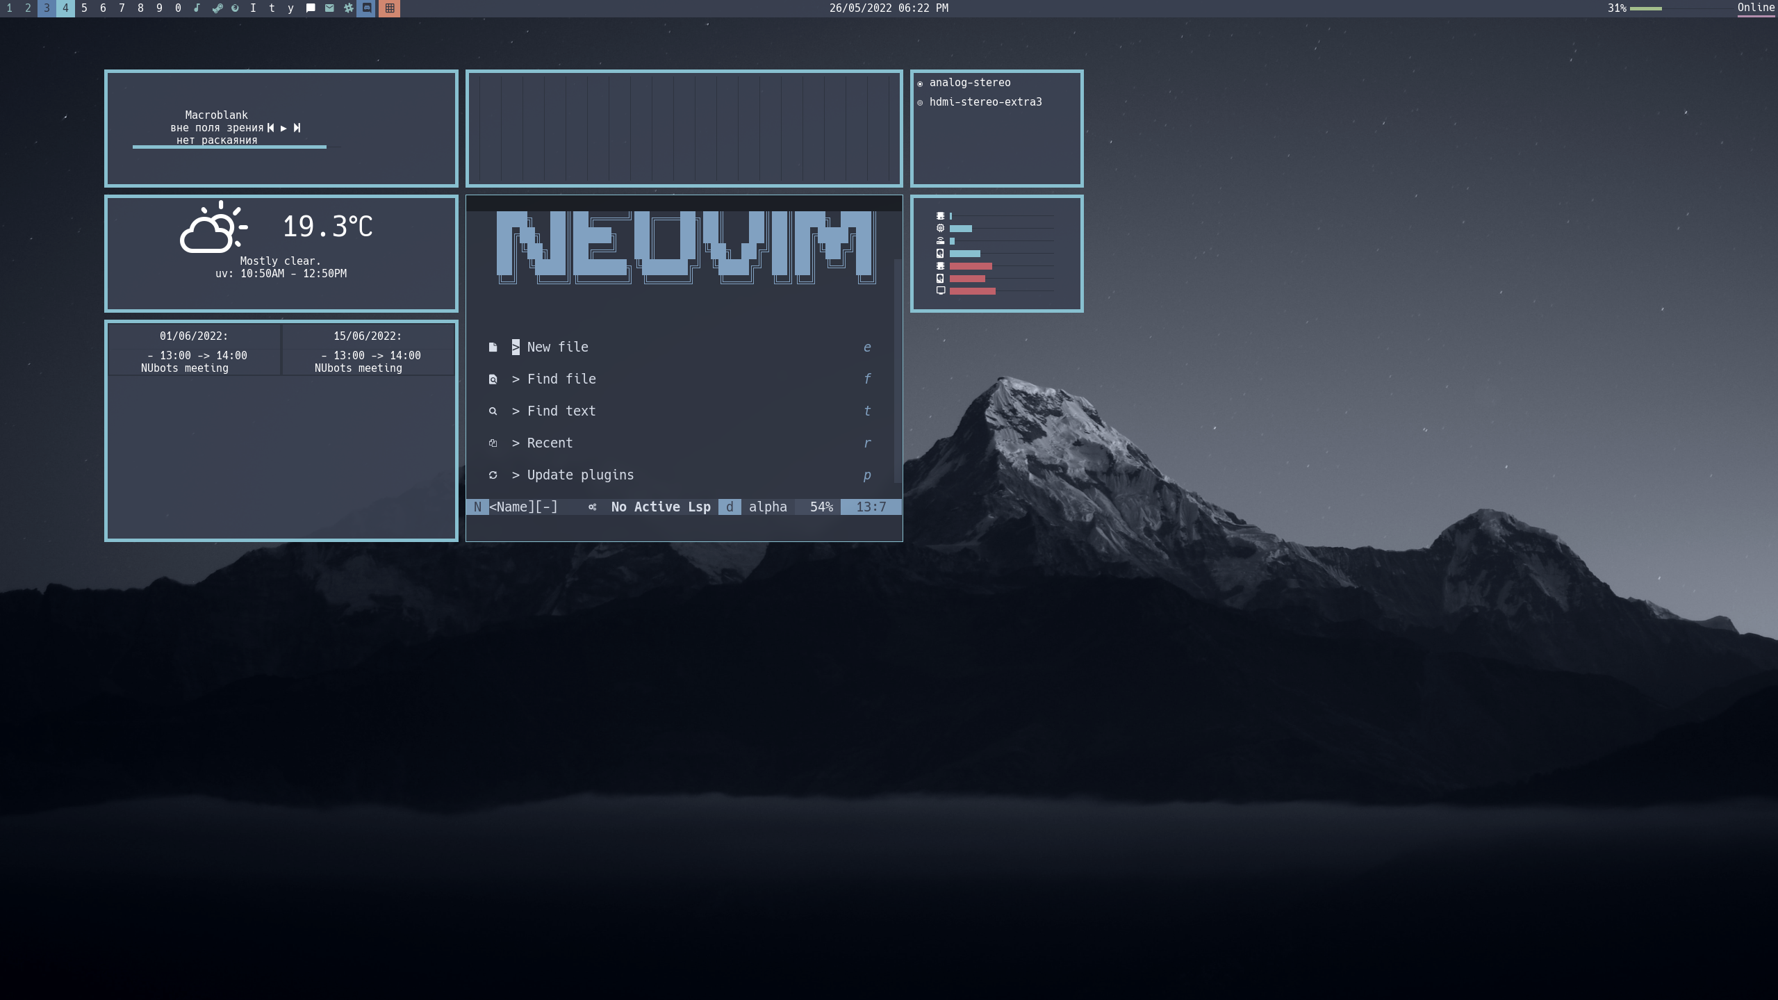The width and height of the screenshot is (1778, 1000).
Task: Choose New file in the Neovim dashboard
Action: (x=680, y=347)
